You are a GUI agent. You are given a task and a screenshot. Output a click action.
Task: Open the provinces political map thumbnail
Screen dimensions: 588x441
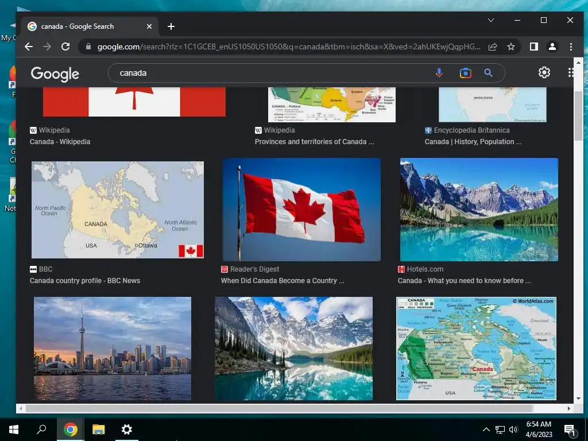[x=331, y=105]
